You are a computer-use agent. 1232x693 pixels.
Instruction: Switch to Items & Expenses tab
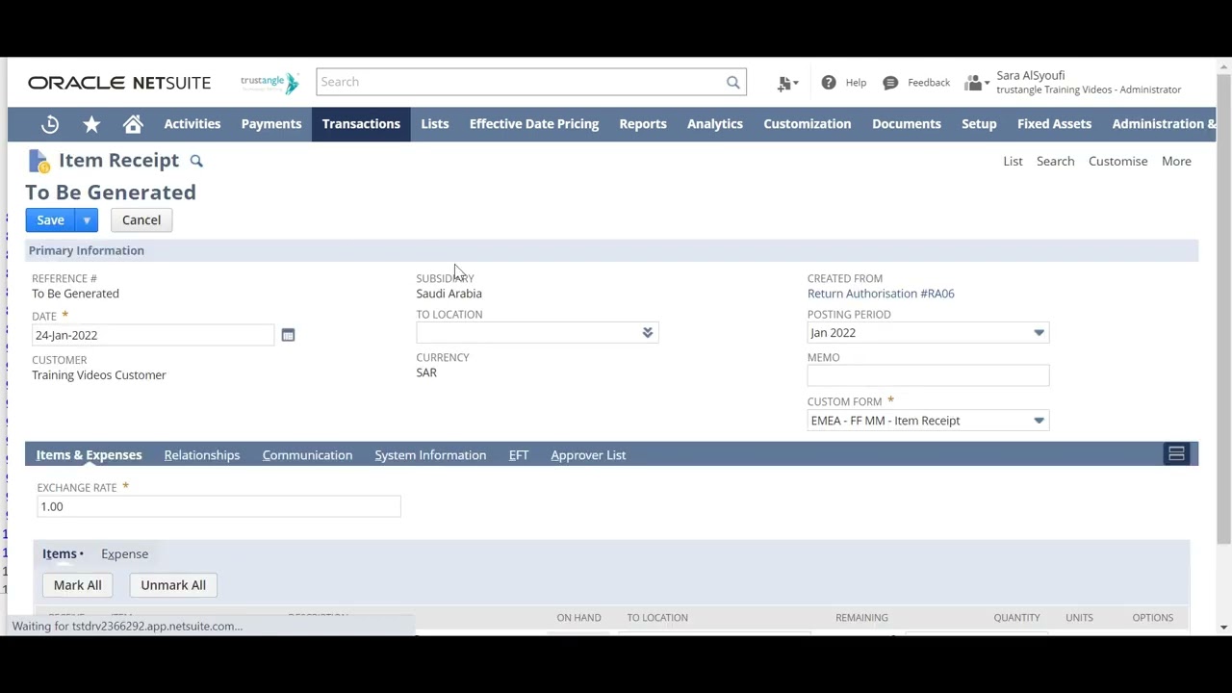pos(89,455)
